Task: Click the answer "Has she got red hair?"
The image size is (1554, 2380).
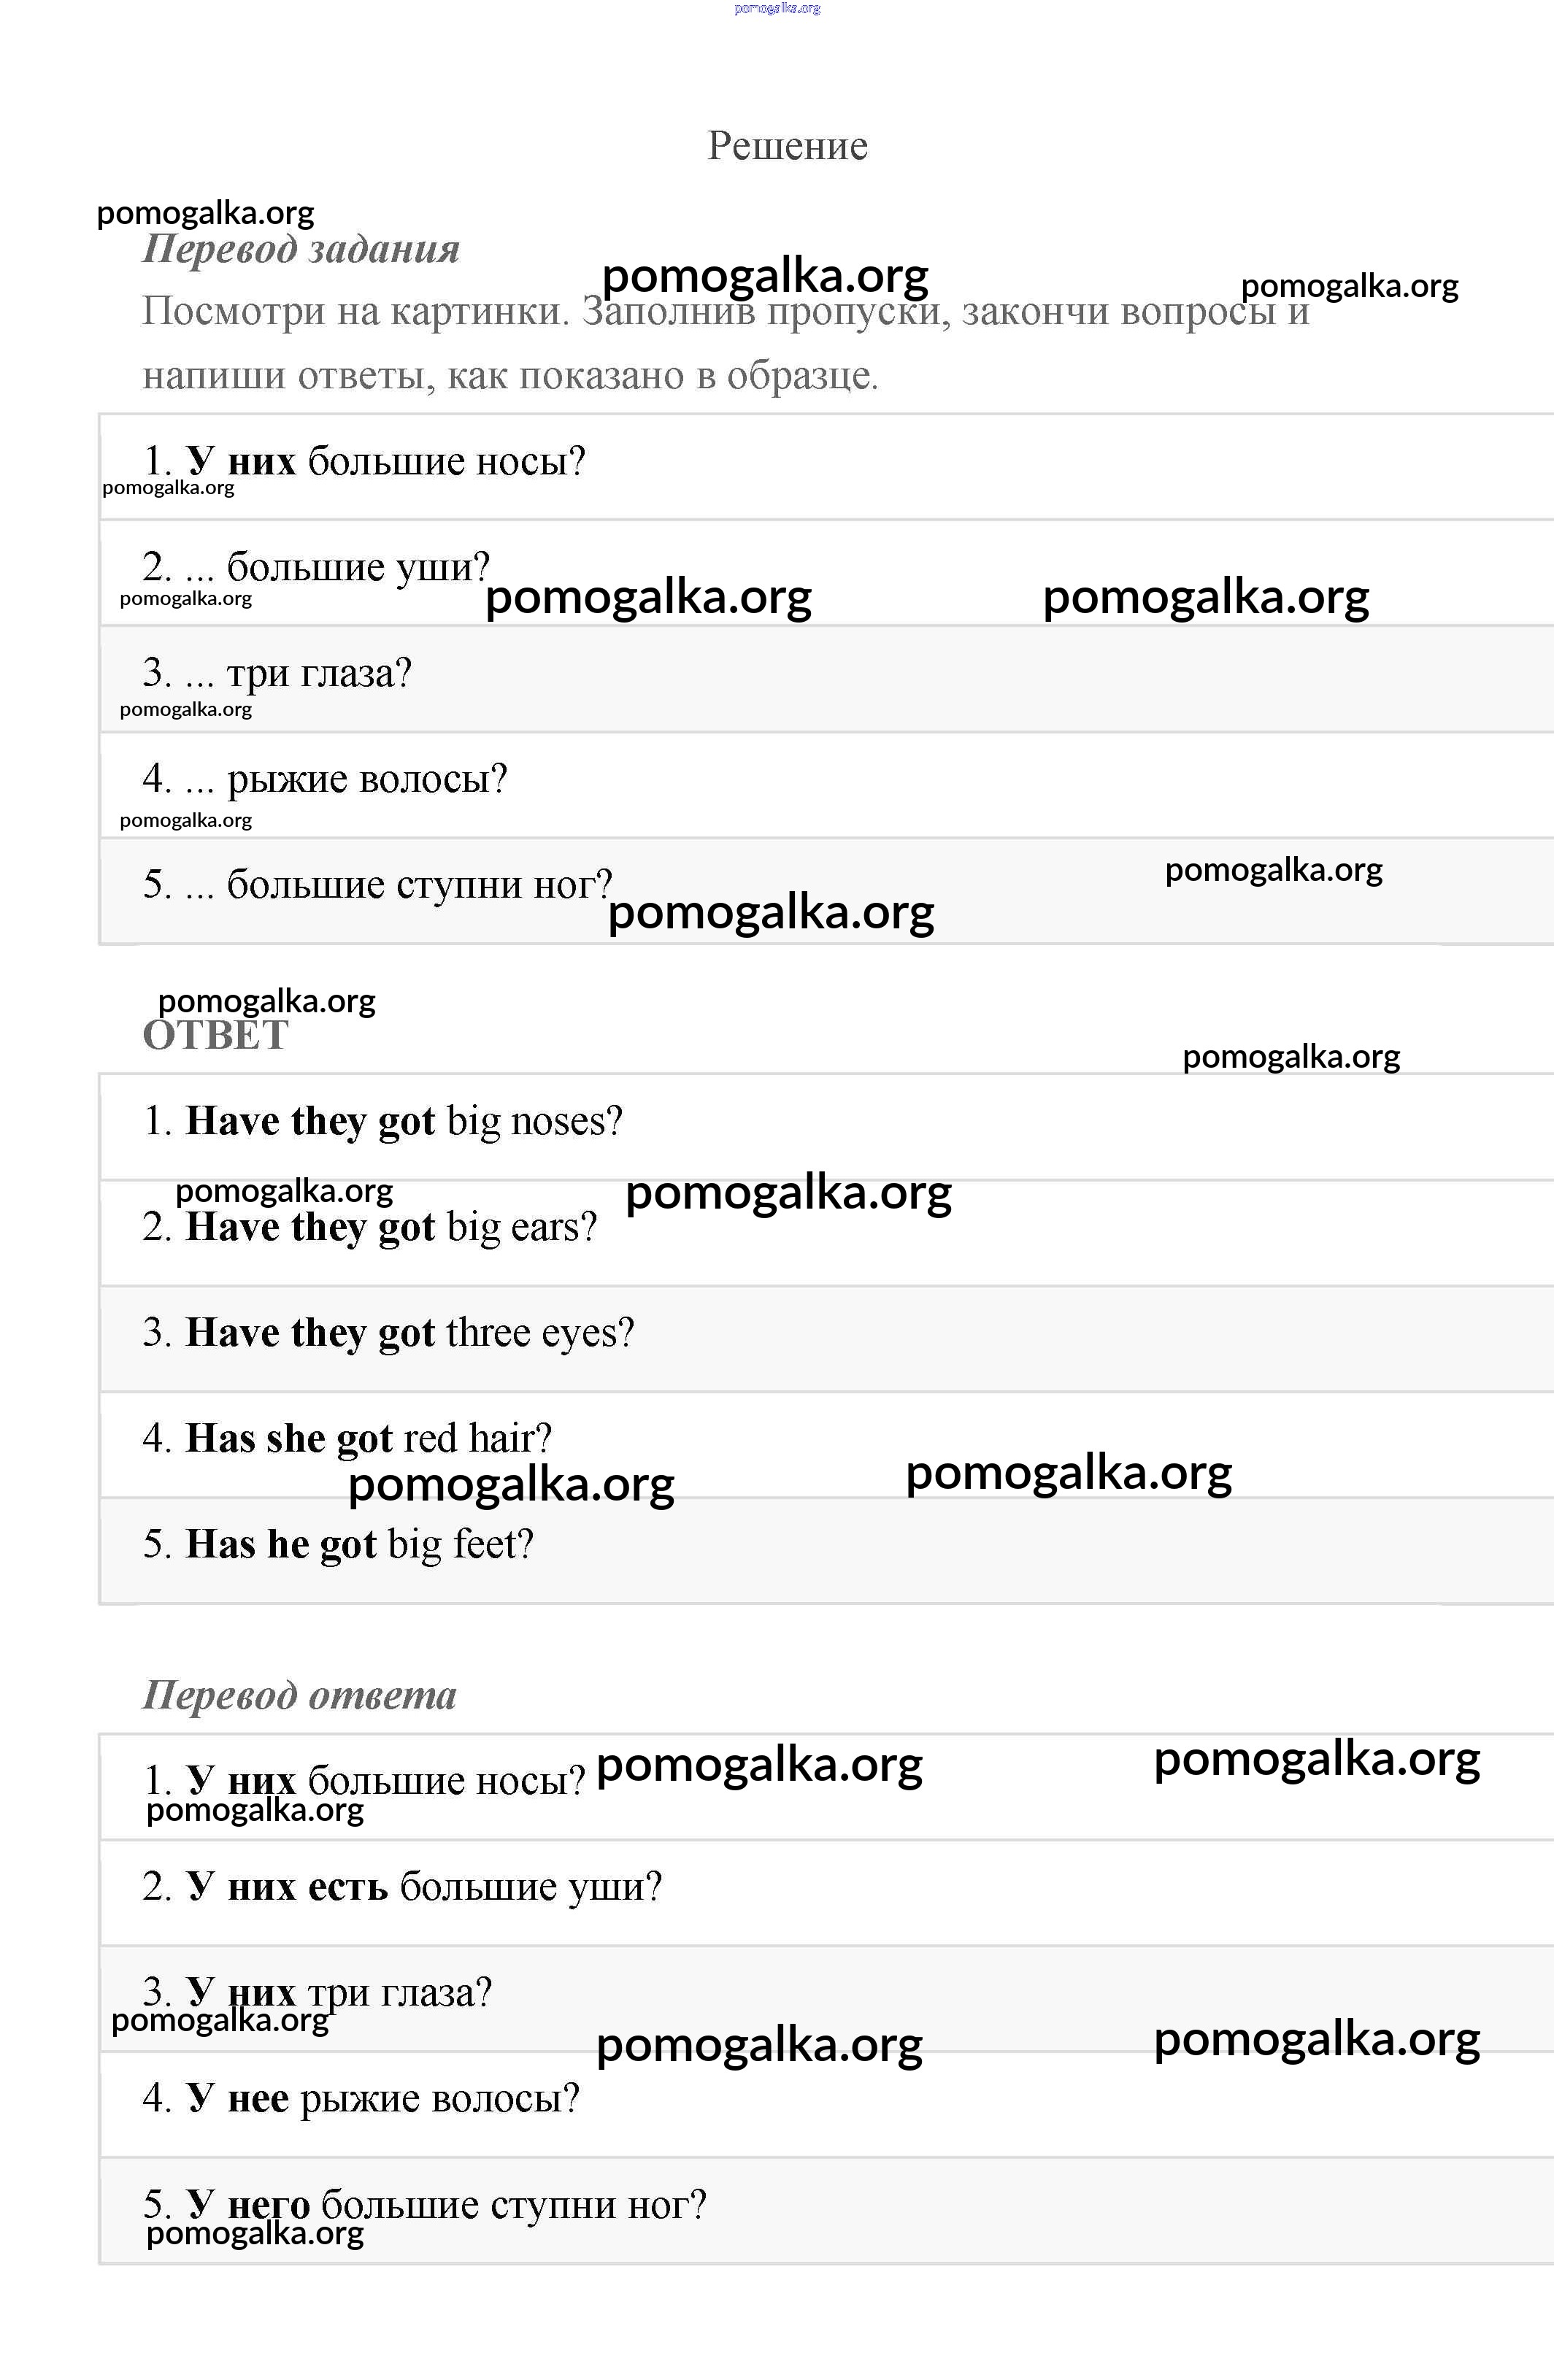Action: [347, 1439]
